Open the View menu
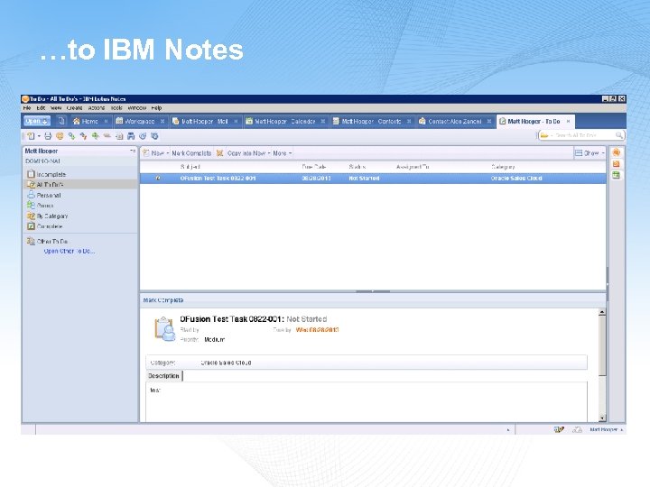This screenshot has height=487, width=650. [56, 107]
